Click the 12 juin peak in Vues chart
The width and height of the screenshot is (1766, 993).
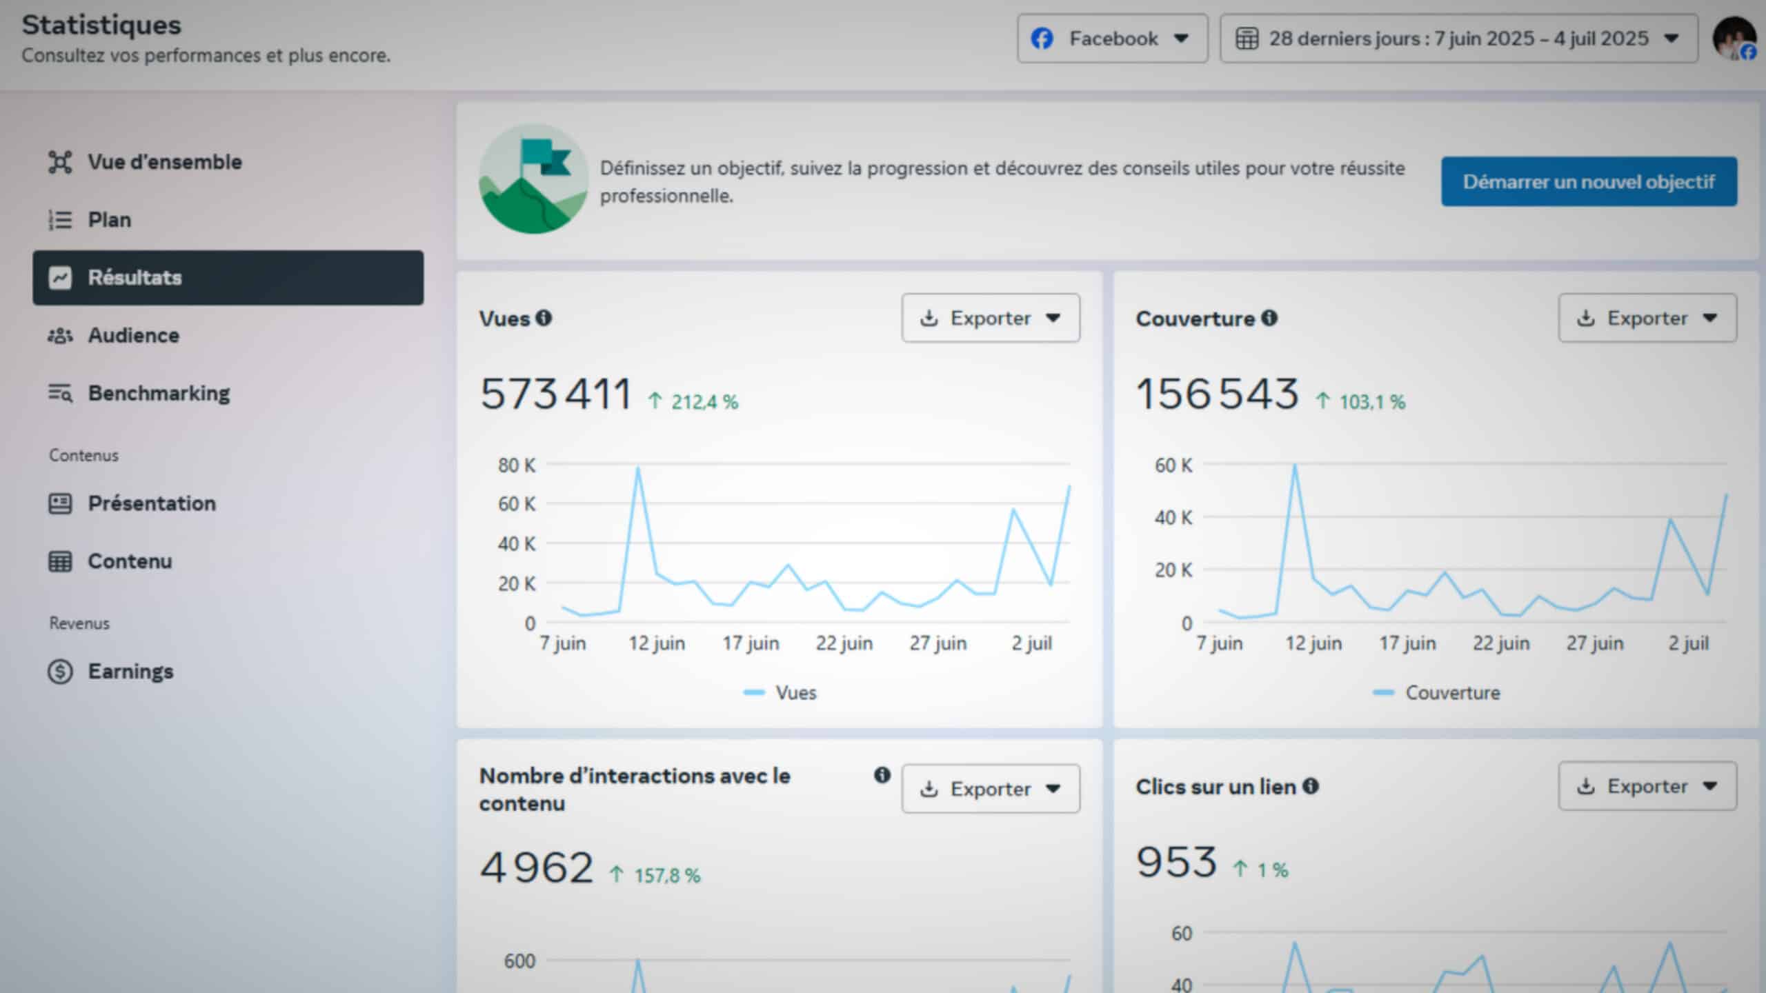click(x=638, y=469)
